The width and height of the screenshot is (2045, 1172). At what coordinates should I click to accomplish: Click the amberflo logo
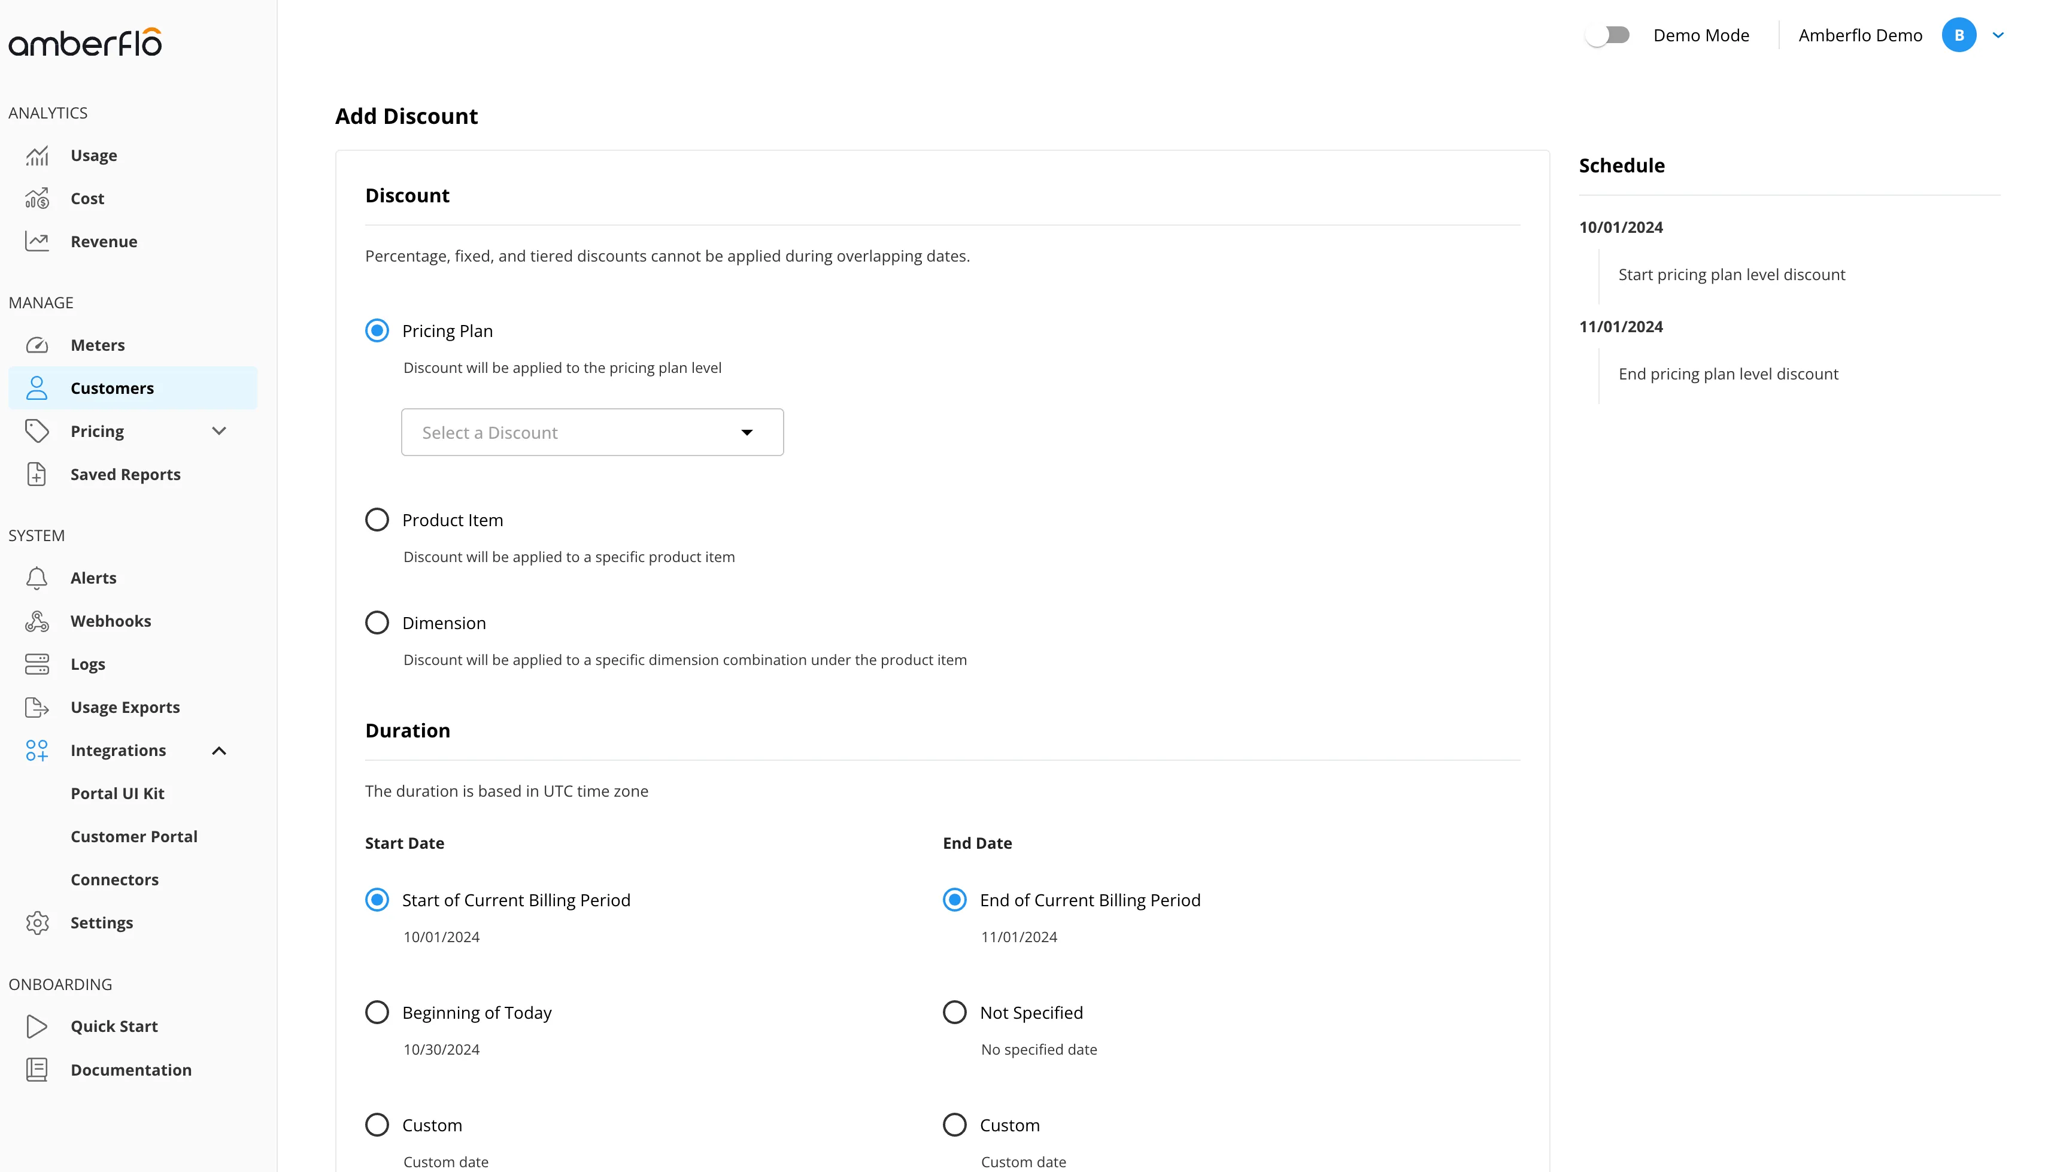[86, 42]
